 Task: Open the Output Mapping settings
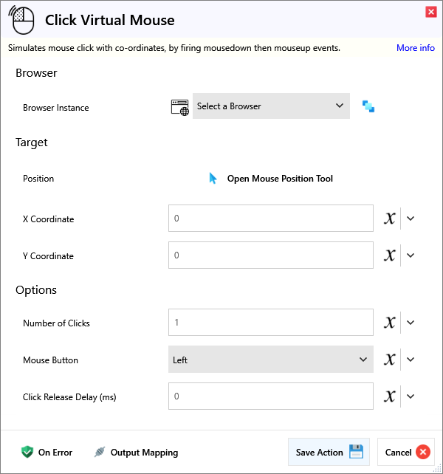tap(136, 453)
